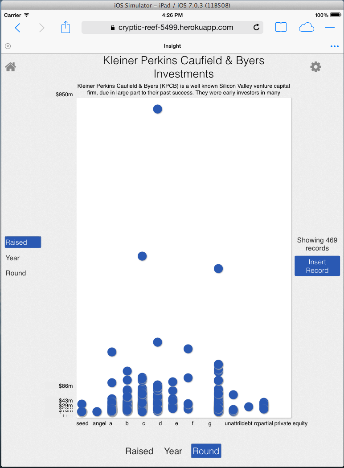This screenshot has height=468, width=344.
Task: Go to home via house icon
Action: [10, 67]
